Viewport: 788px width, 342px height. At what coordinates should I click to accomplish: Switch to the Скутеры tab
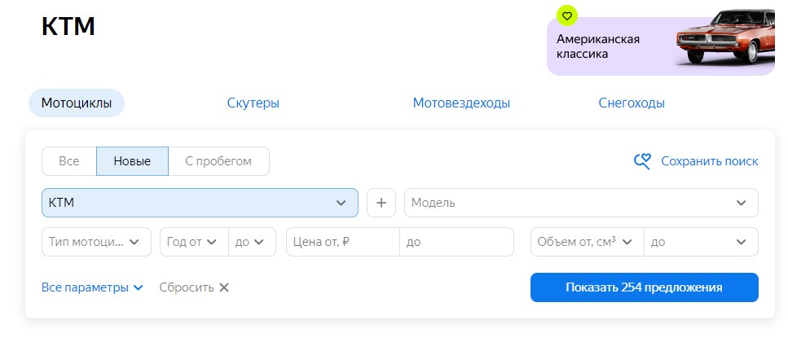(x=253, y=103)
